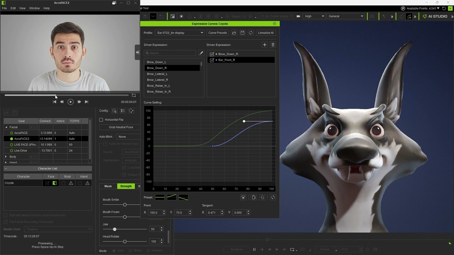Toggle Coyote Face checkbox in Character List
Screen dimensions: 454x255
point(47,183)
